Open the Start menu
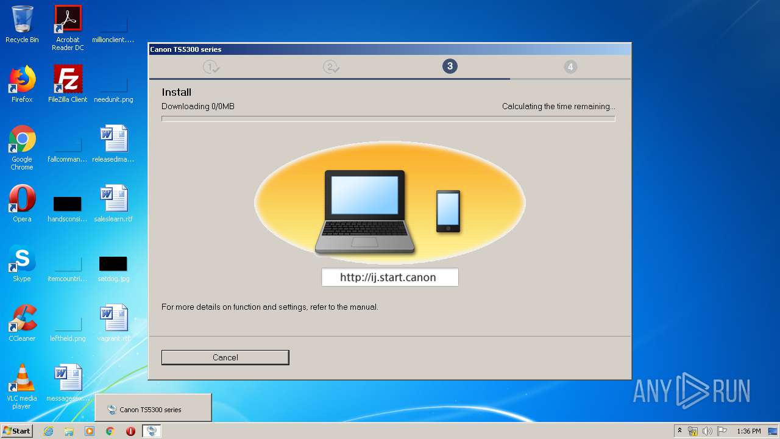 coord(16,430)
